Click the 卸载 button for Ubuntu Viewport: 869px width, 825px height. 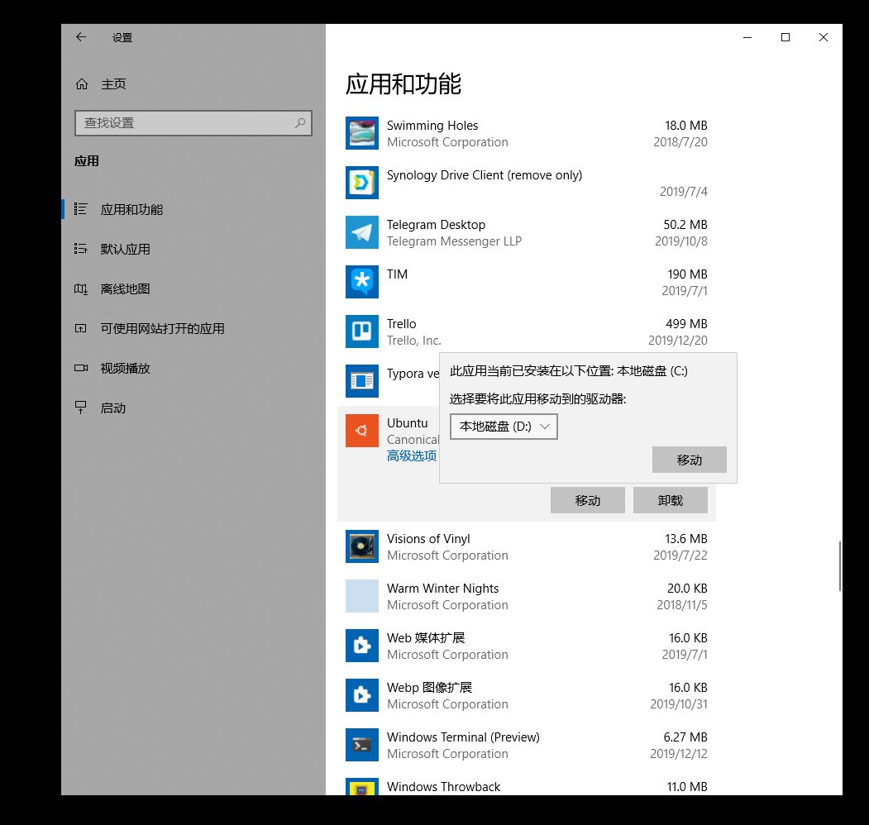670,500
